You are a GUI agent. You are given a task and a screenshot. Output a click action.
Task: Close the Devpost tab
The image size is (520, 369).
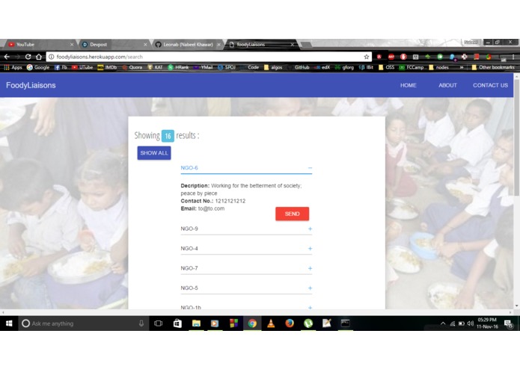145,44
